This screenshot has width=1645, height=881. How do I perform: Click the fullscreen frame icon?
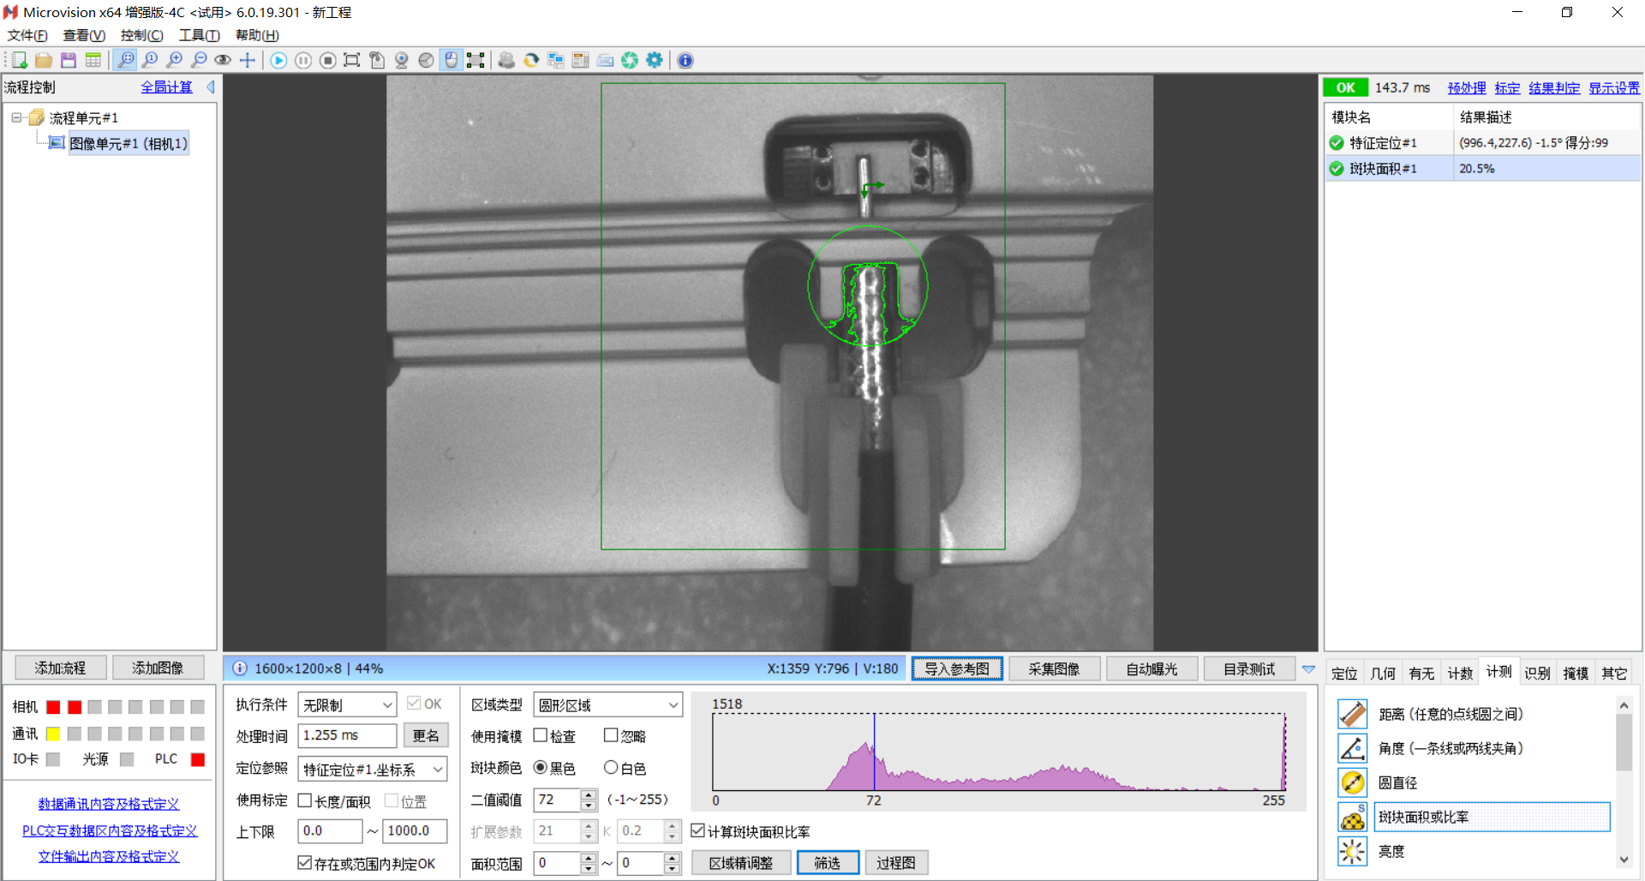pyautogui.click(x=352, y=60)
